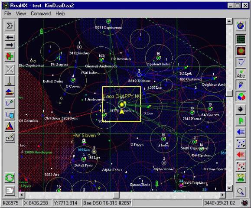Toggle the green grid display button
The image size is (251, 208).
click(x=241, y=39)
